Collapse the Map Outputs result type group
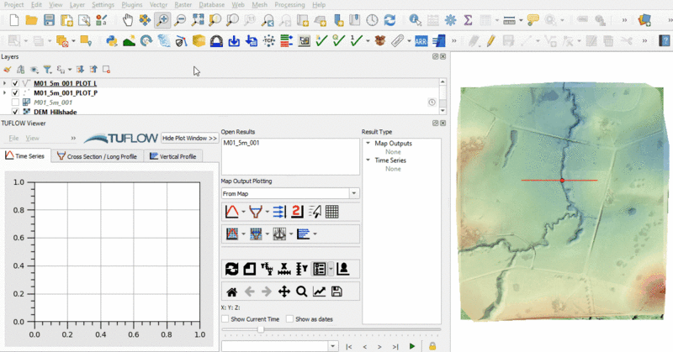The image size is (673, 352). [368, 144]
